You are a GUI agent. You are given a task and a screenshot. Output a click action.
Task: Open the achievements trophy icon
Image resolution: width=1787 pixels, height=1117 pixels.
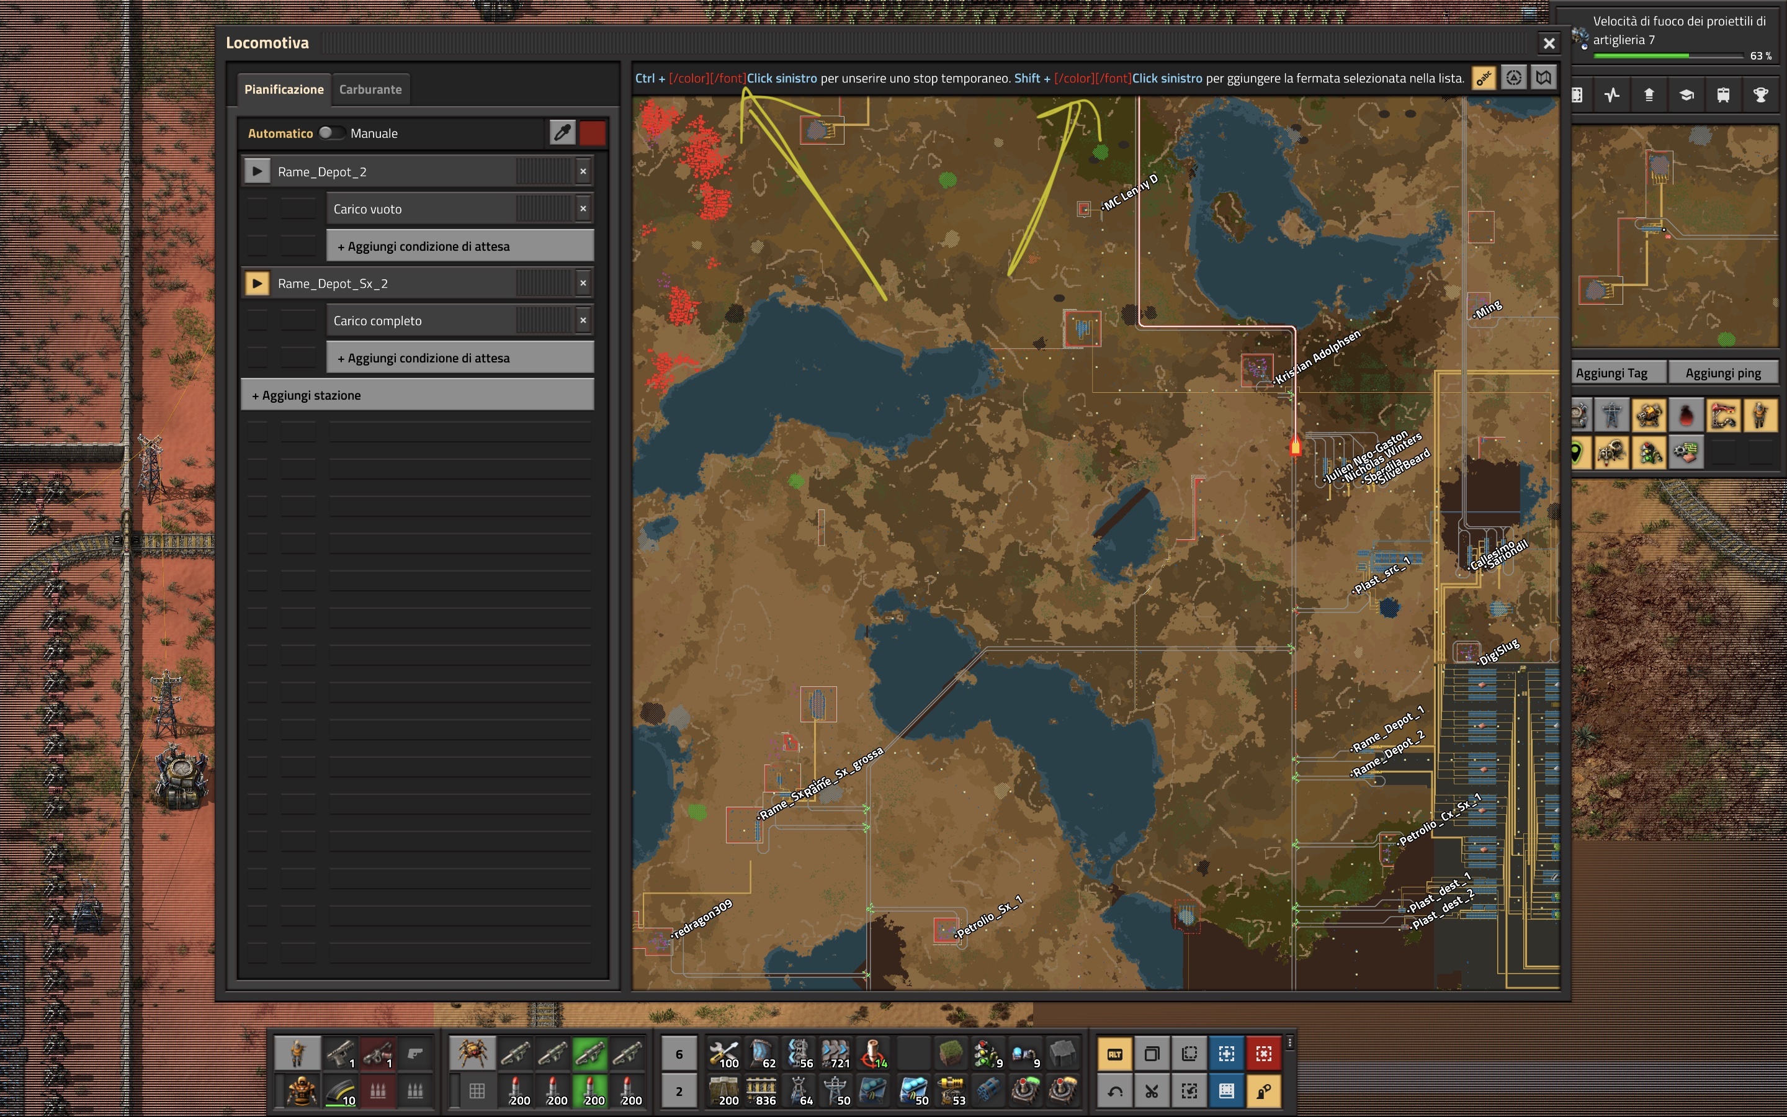tap(1760, 94)
